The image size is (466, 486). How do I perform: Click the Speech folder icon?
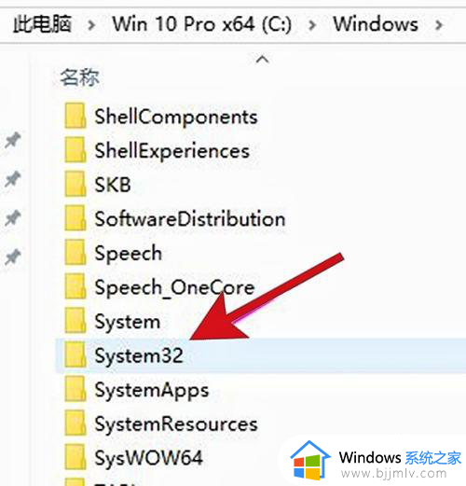click(x=75, y=253)
